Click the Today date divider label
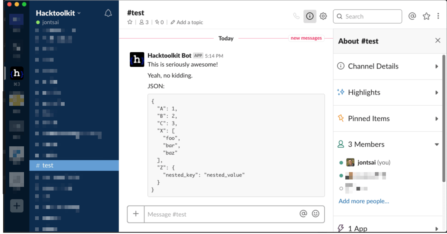 [x=226, y=38]
